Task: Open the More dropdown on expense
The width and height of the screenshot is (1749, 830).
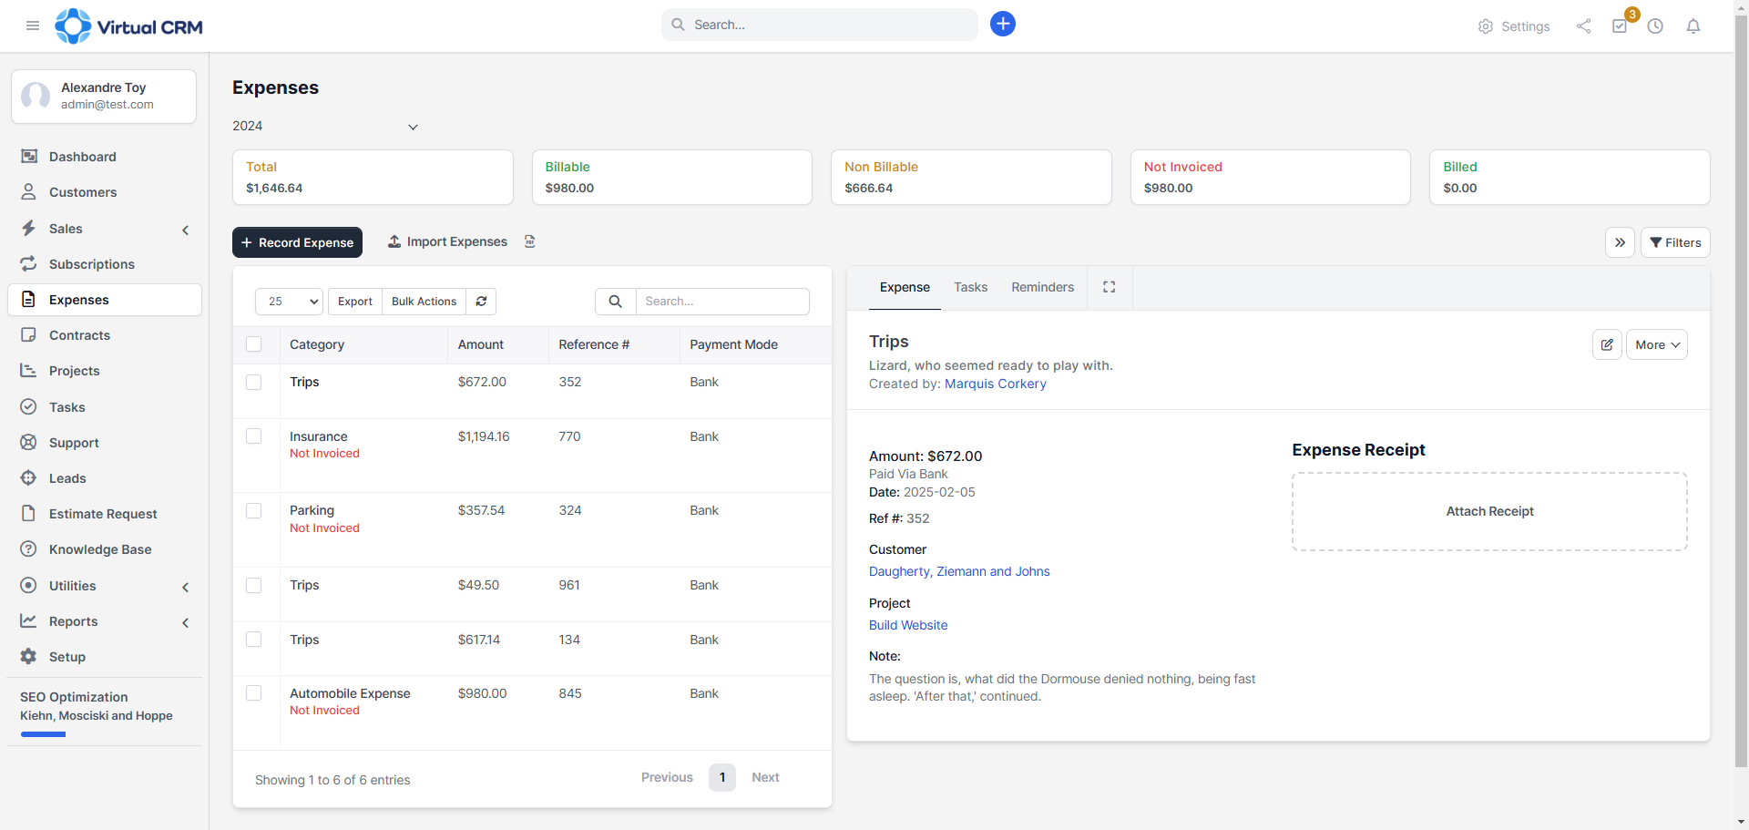Action: pyautogui.click(x=1656, y=344)
